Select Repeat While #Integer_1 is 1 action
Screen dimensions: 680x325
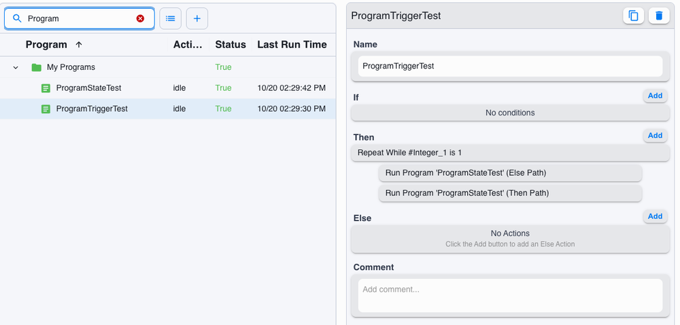tap(510, 153)
